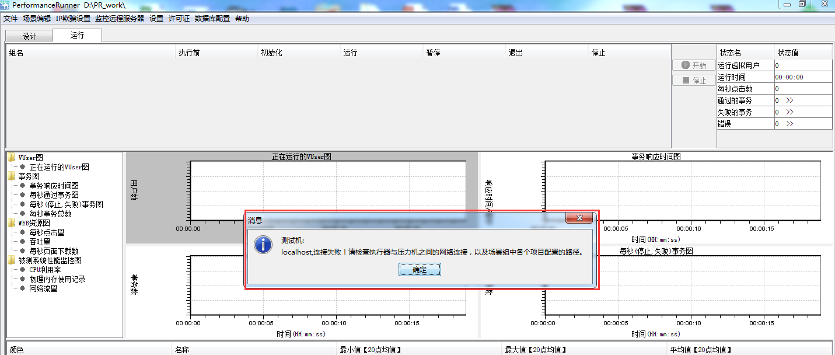835x355 pixels.
Task: Click the VUser图 folder icon
Action: tap(12, 158)
